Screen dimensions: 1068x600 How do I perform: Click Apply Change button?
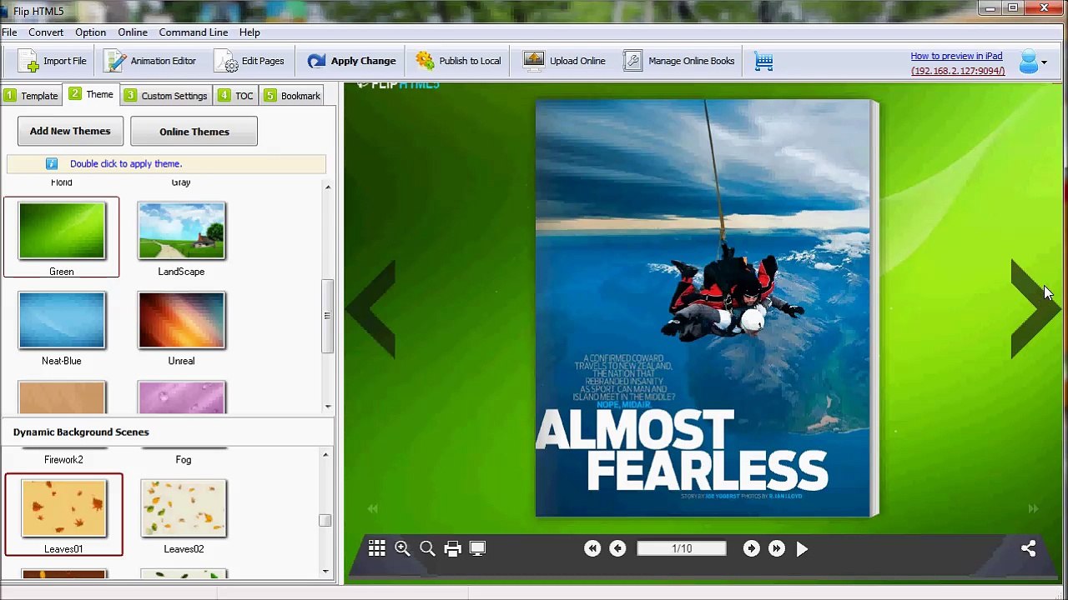pyautogui.click(x=351, y=61)
